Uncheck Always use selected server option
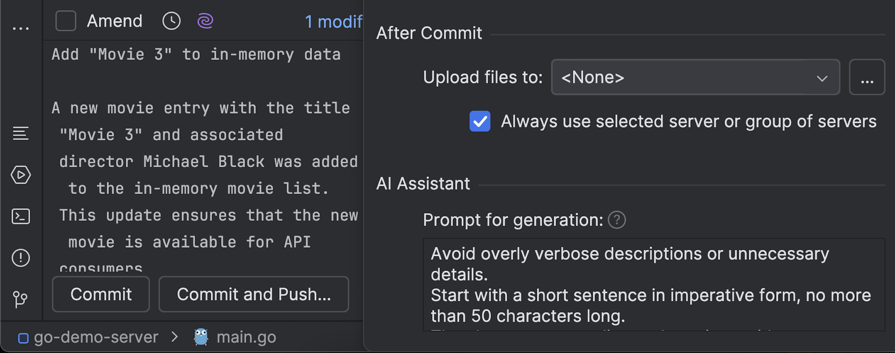The height and width of the screenshot is (353, 895). (x=480, y=121)
